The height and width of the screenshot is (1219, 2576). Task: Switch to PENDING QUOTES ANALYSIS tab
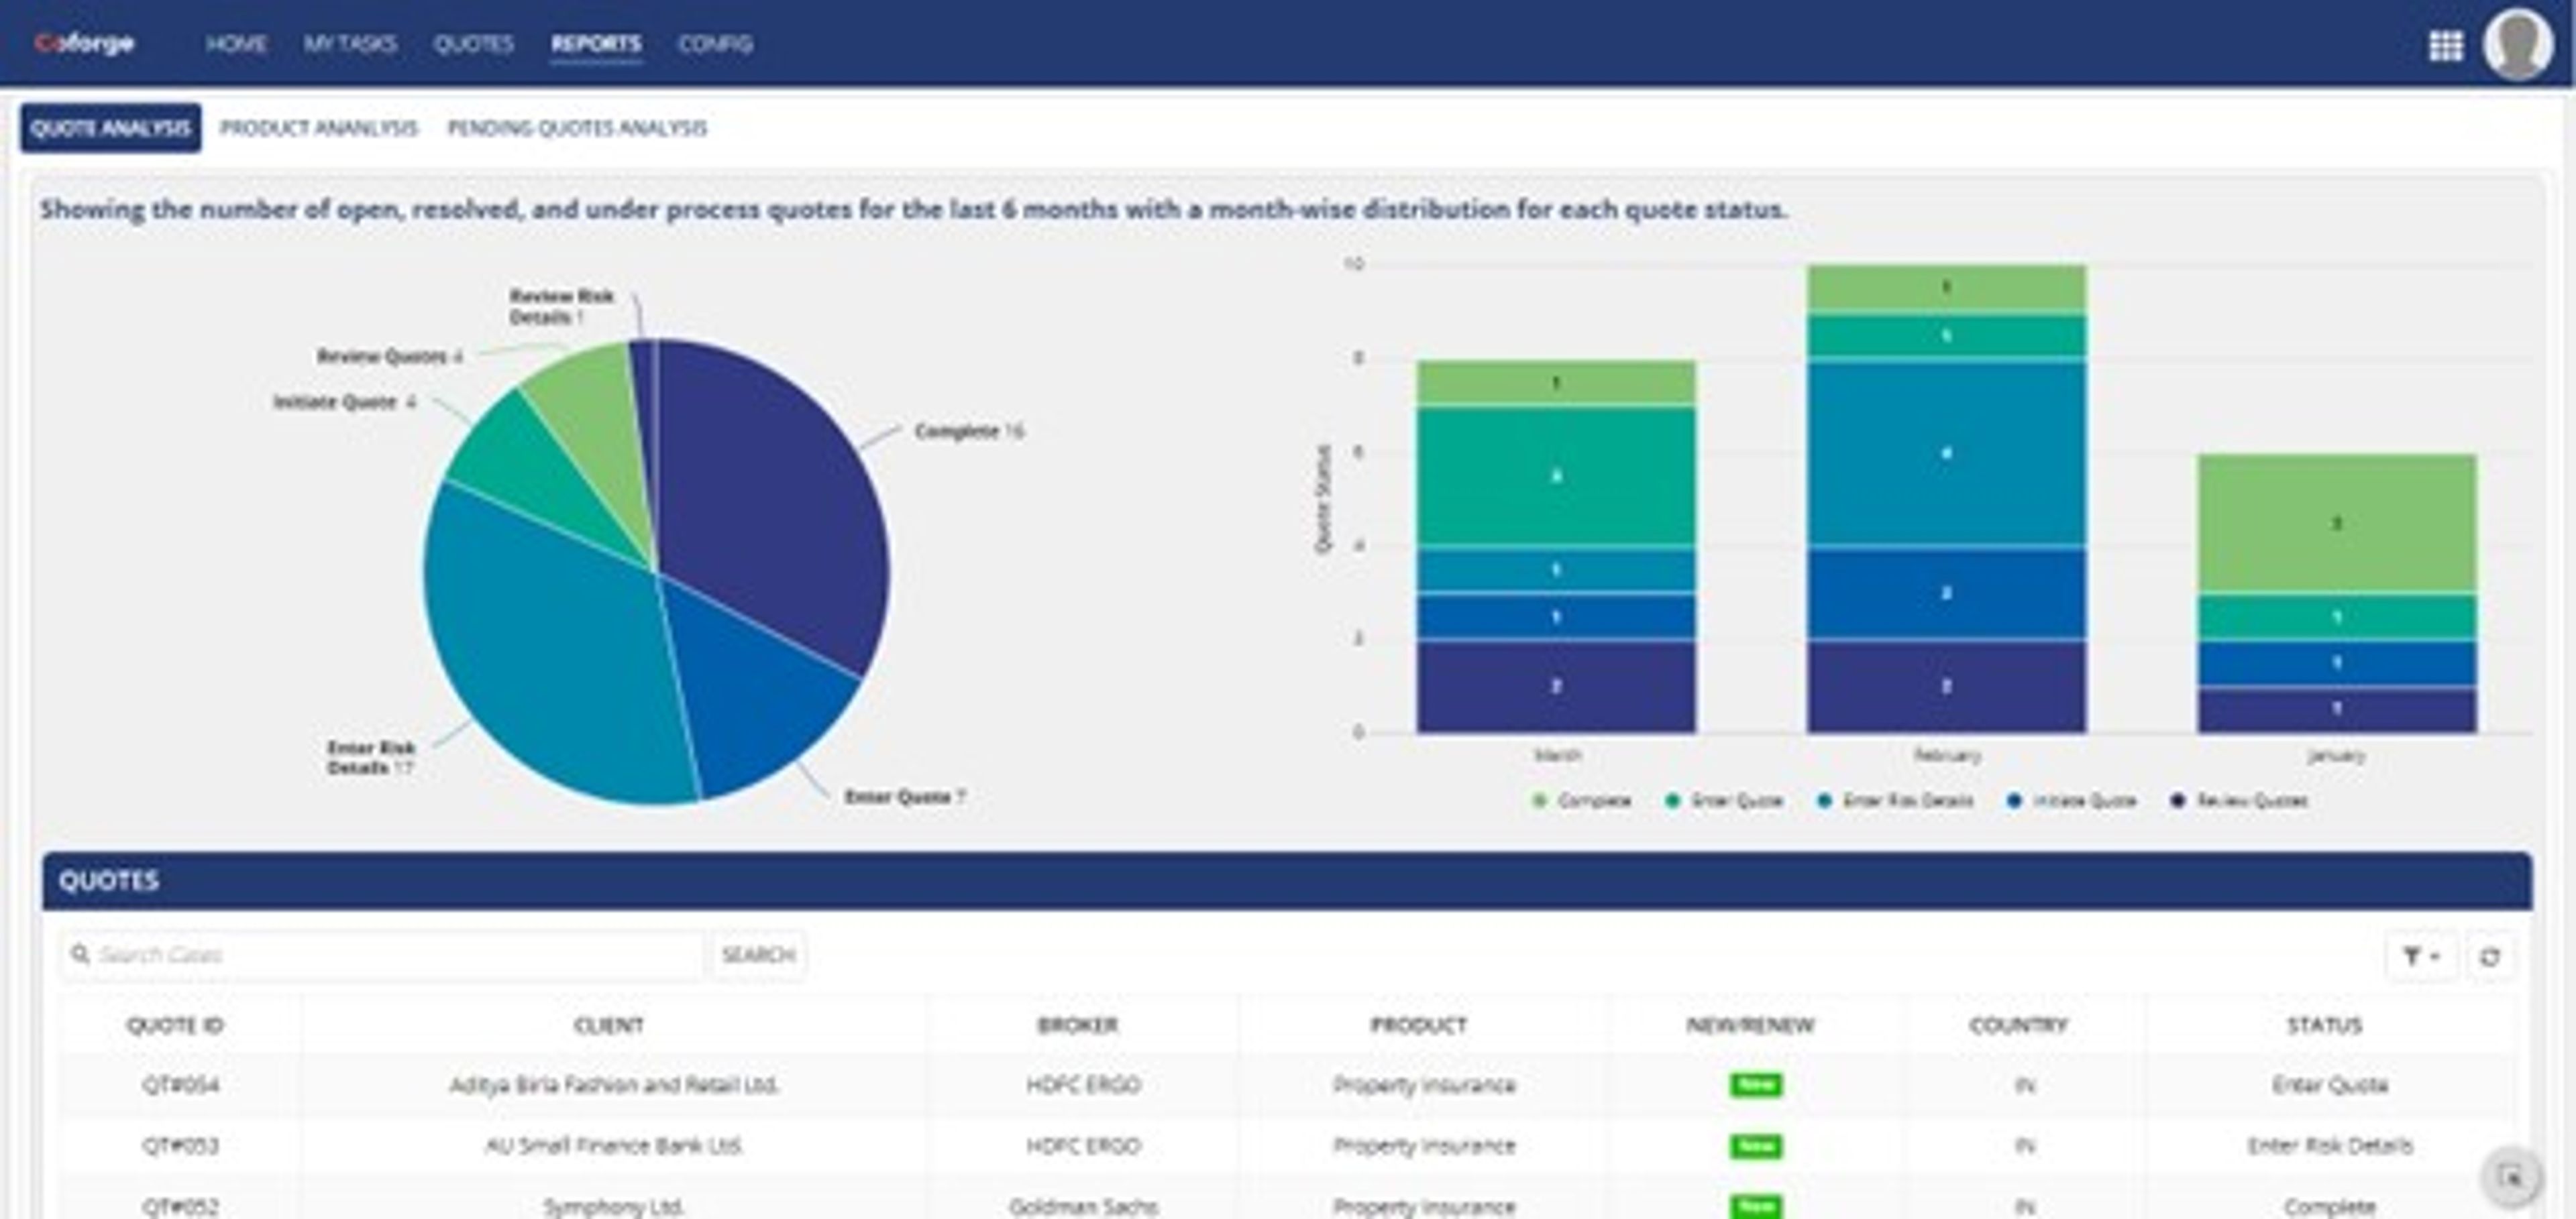(x=577, y=128)
